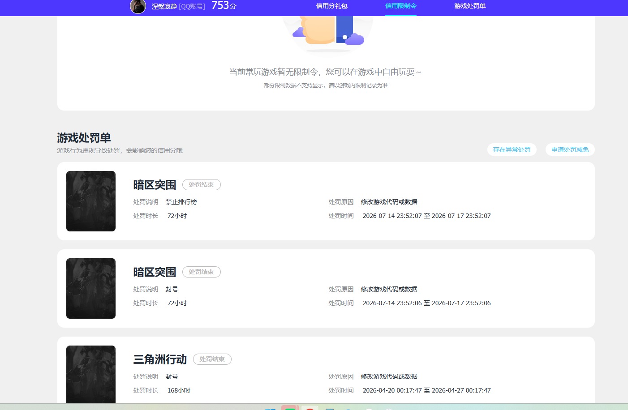Click the 168小时 penalty duration
This screenshot has height=410, width=628.
(179, 390)
